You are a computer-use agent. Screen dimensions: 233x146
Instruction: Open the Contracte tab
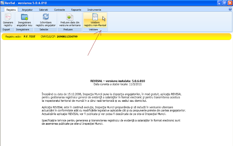click(60, 10)
